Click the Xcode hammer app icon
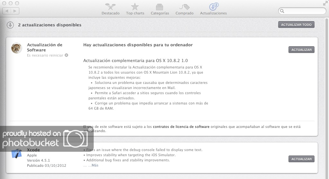 [17, 154]
